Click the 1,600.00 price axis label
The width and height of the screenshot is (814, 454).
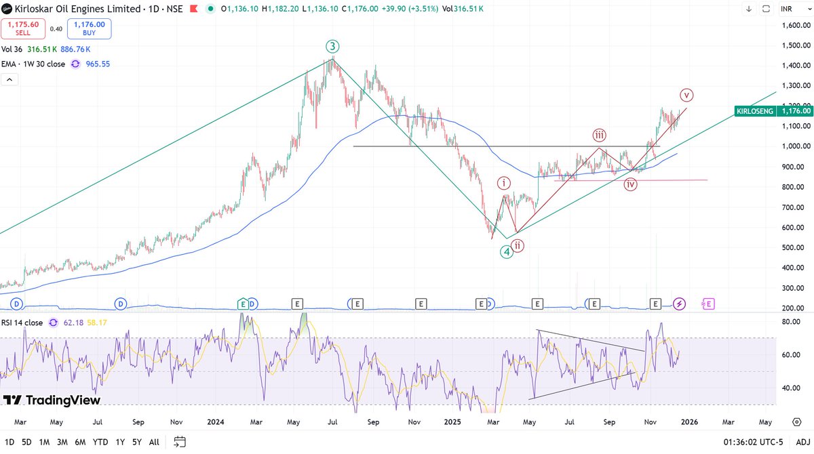pyautogui.click(x=797, y=25)
